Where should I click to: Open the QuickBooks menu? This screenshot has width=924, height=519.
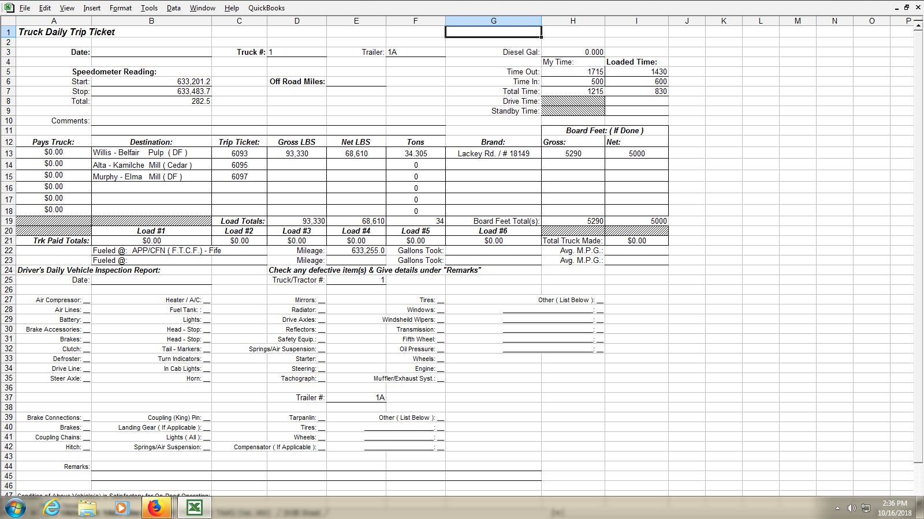click(266, 8)
